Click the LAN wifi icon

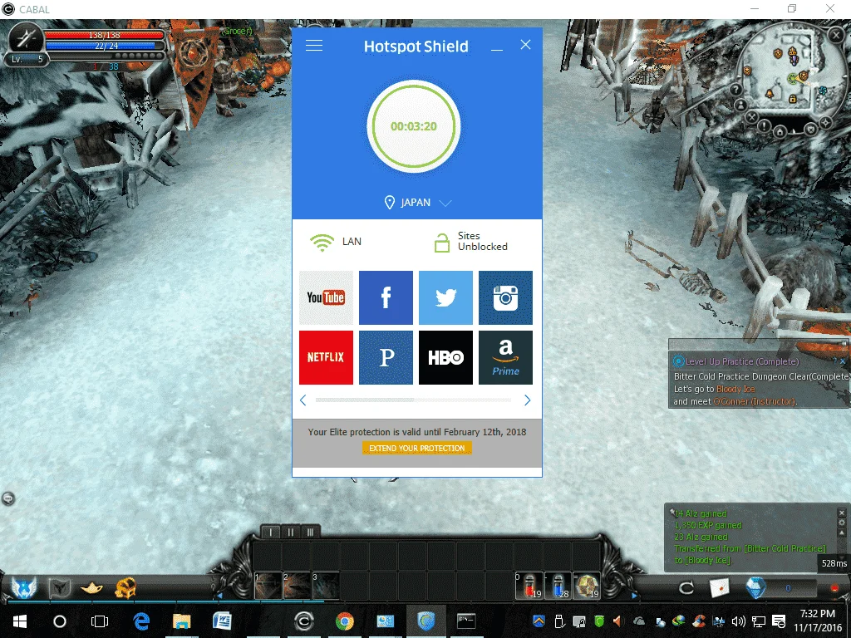pyautogui.click(x=322, y=242)
